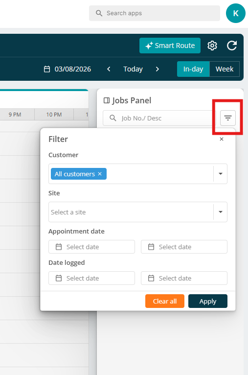Expand the Site dropdown arrow

221,212
